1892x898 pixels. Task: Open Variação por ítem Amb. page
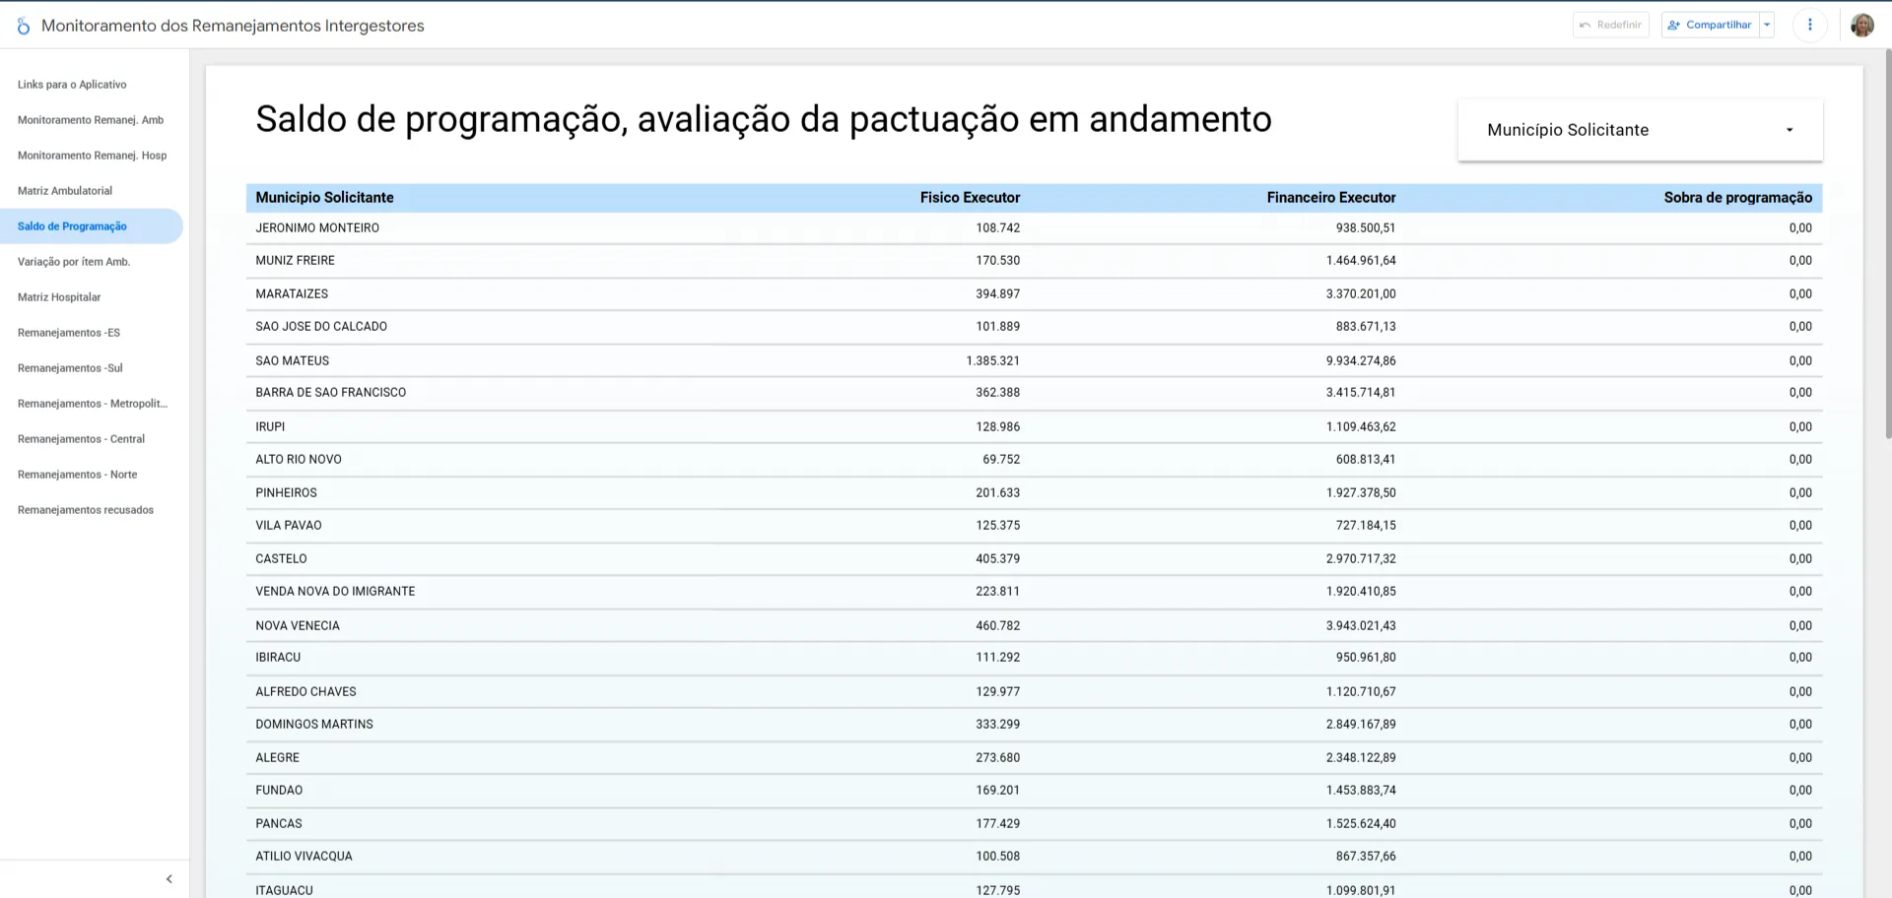pos(74,262)
